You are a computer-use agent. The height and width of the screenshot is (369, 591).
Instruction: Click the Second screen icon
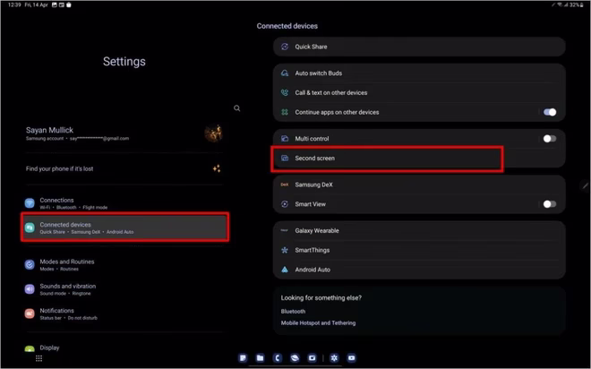pos(285,159)
